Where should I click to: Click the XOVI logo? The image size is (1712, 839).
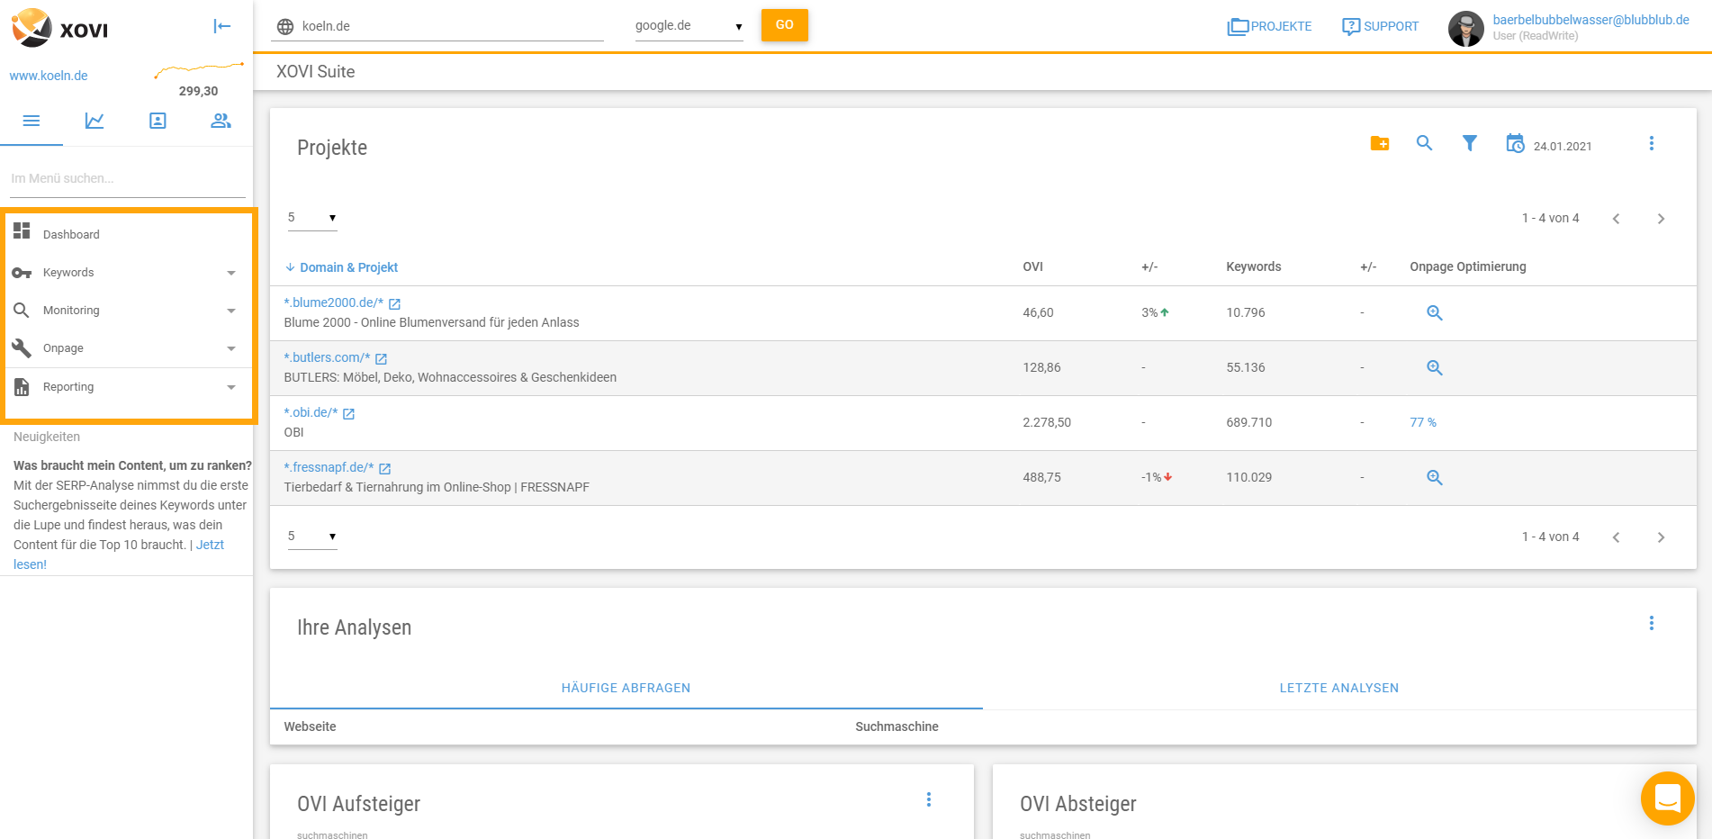coord(59,28)
